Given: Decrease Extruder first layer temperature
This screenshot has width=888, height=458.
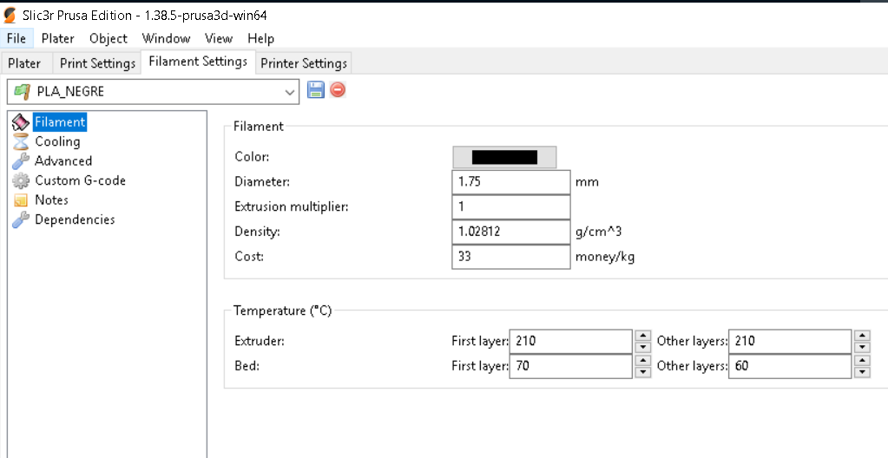Looking at the screenshot, I should pos(643,347).
